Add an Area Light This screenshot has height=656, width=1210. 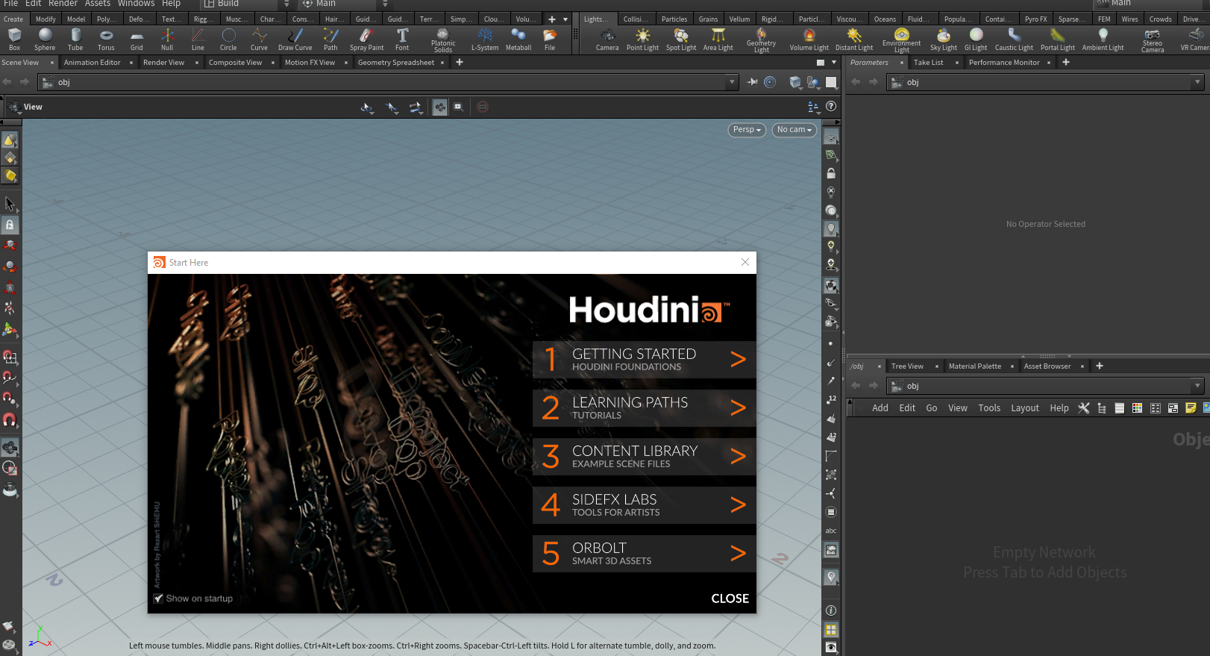pos(718,40)
